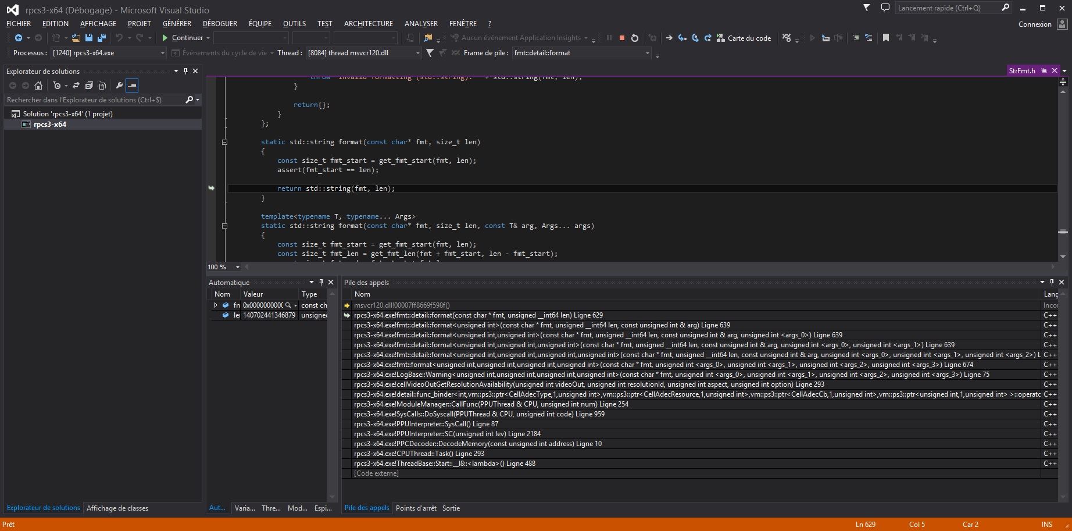Click the save file disk icon
This screenshot has width=1072, height=531.
coord(89,38)
